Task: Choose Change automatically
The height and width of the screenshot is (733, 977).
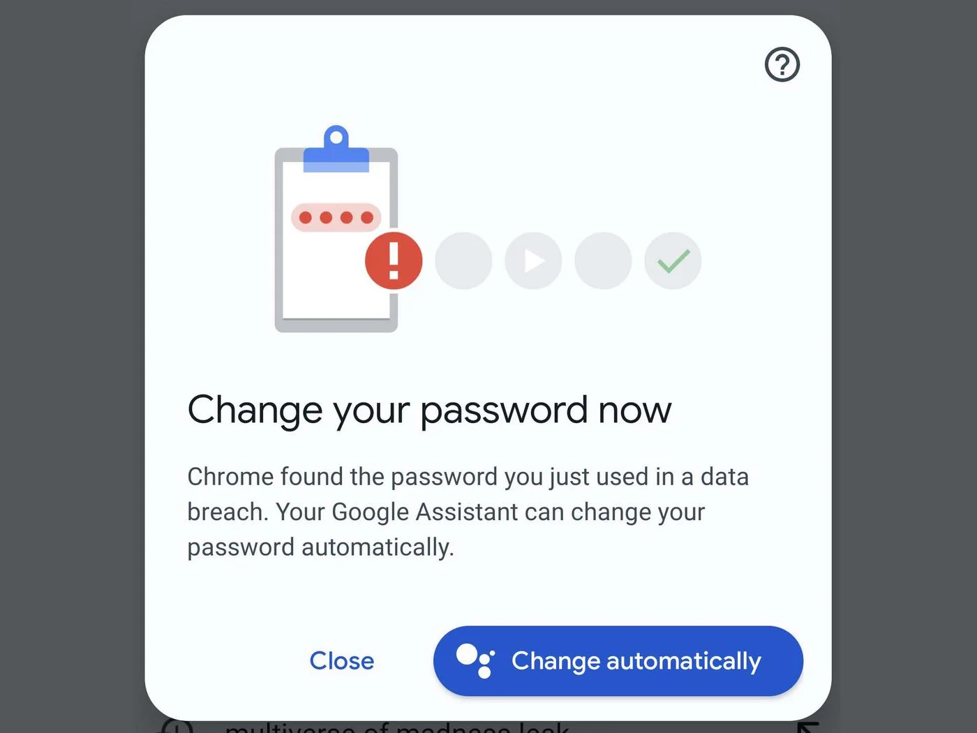Action: click(x=618, y=660)
